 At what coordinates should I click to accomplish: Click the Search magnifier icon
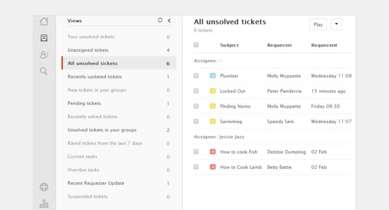coord(44,71)
